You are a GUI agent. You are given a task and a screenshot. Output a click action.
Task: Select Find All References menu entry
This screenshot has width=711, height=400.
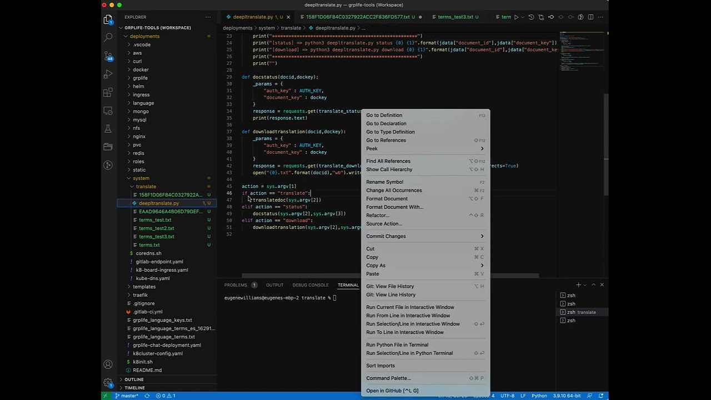[425, 161]
